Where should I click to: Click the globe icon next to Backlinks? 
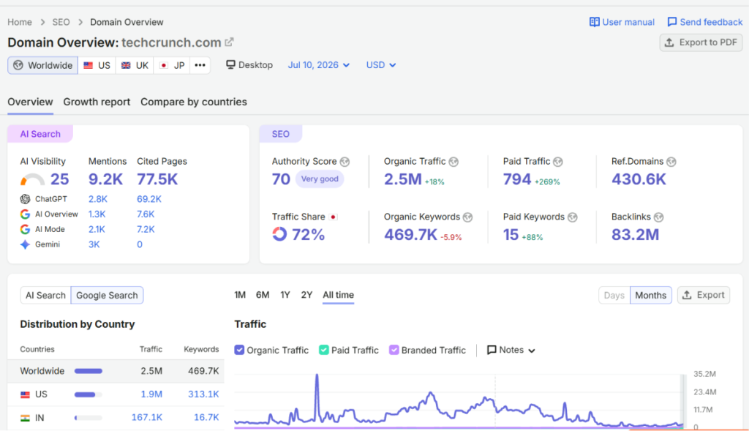(x=659, y=217)
